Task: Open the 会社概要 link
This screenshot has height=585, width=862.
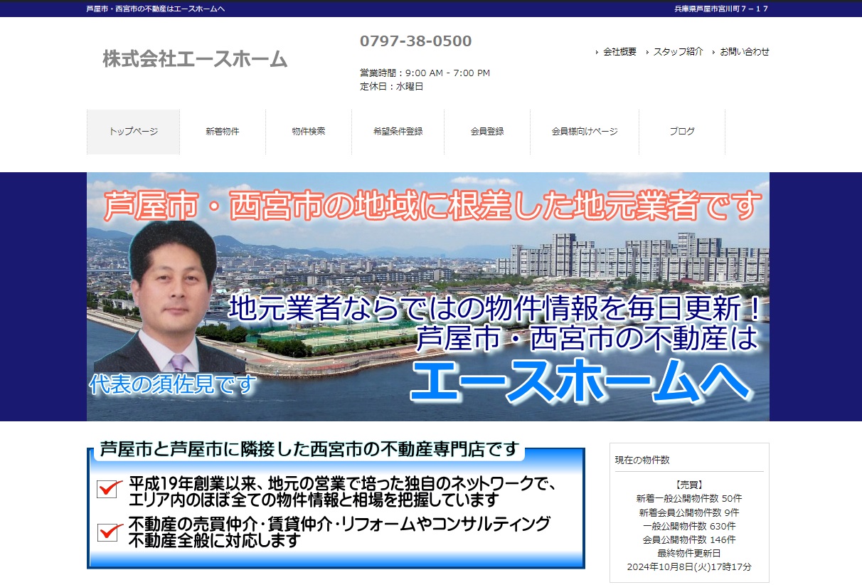Action: (x=619, y=52)
